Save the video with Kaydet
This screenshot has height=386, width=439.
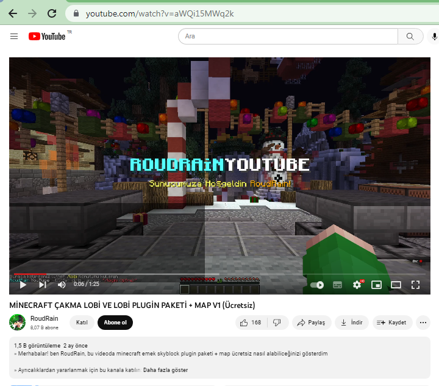click(x=391, y=323)
